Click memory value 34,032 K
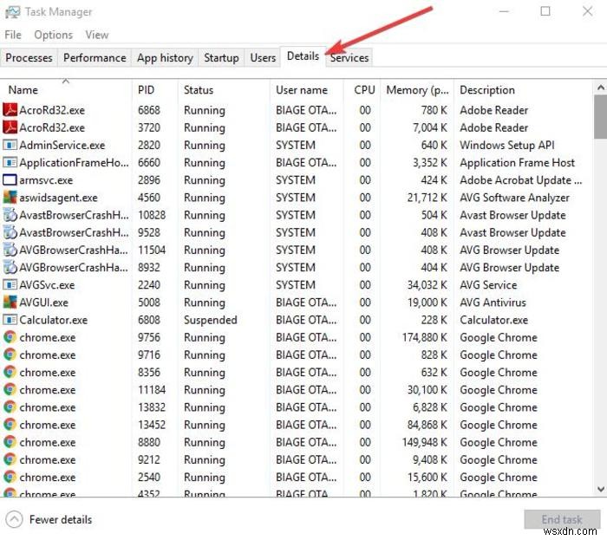The width and height of the screenshot is (607, 540). coord(427,285)
